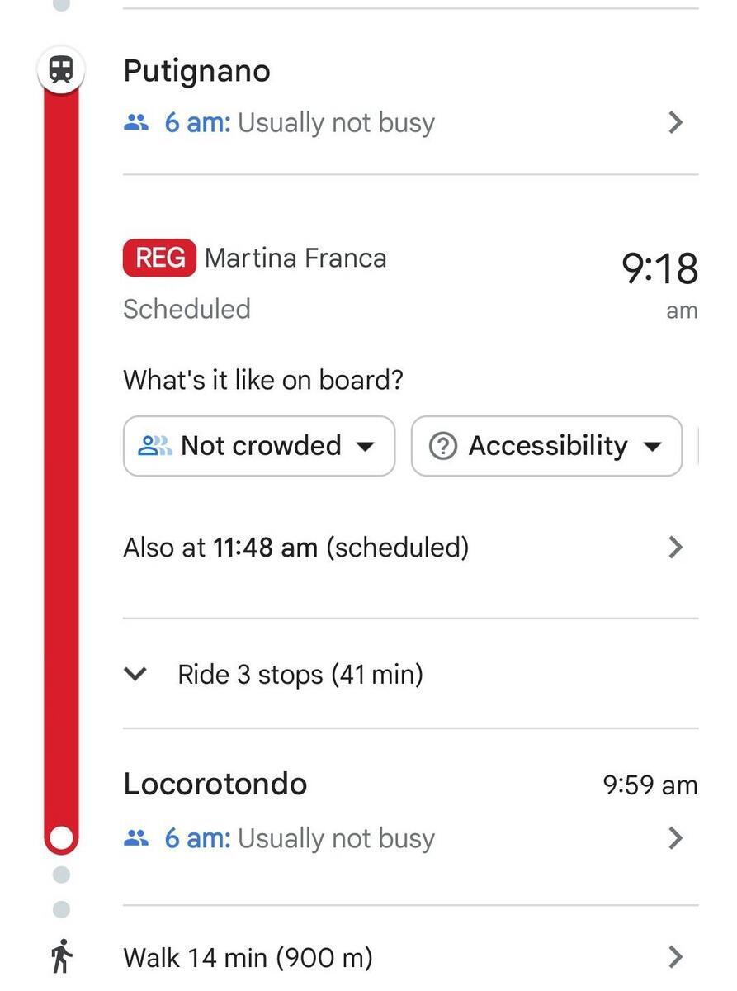This screenshot has width=737, height=991.
Task: Tap the 9:18 am departure time
Action: coord(659,283)
